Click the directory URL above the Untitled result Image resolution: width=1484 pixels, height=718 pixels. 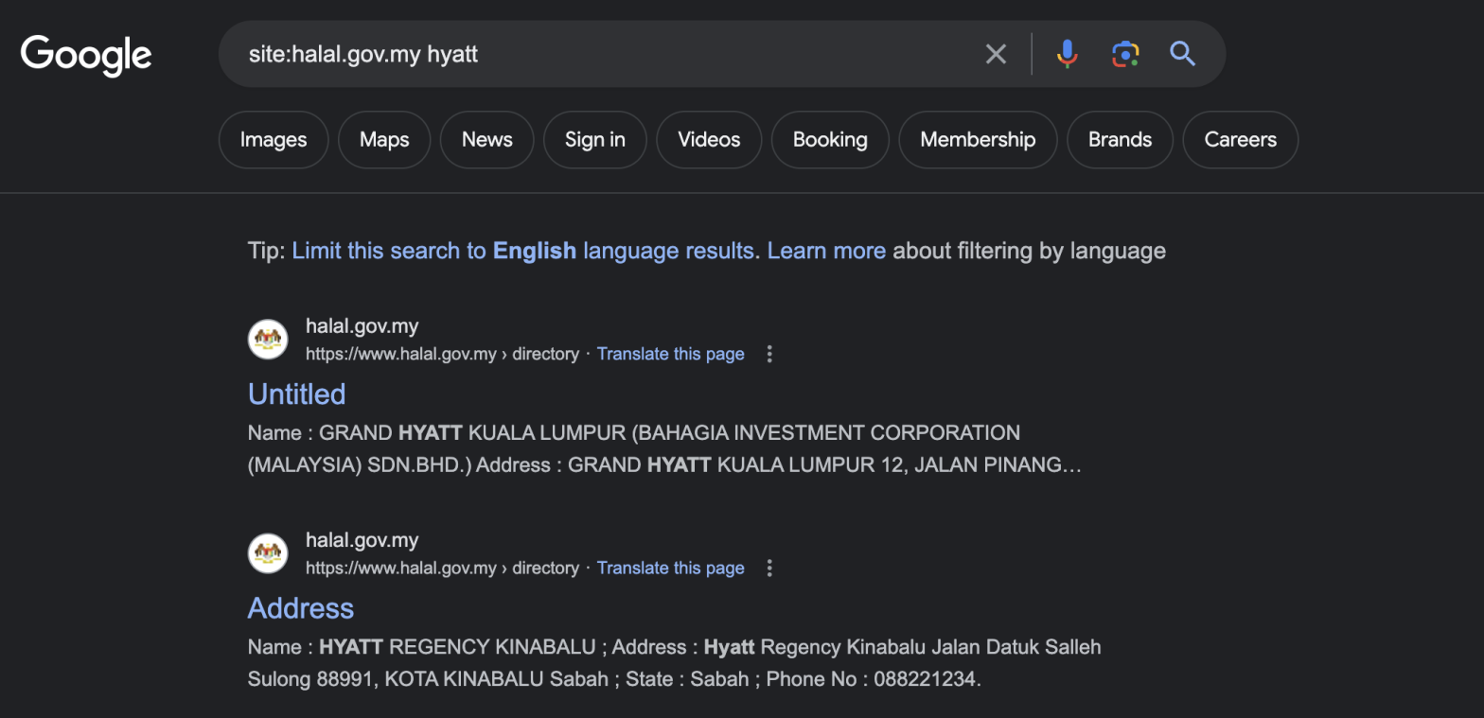pos(442,354)
